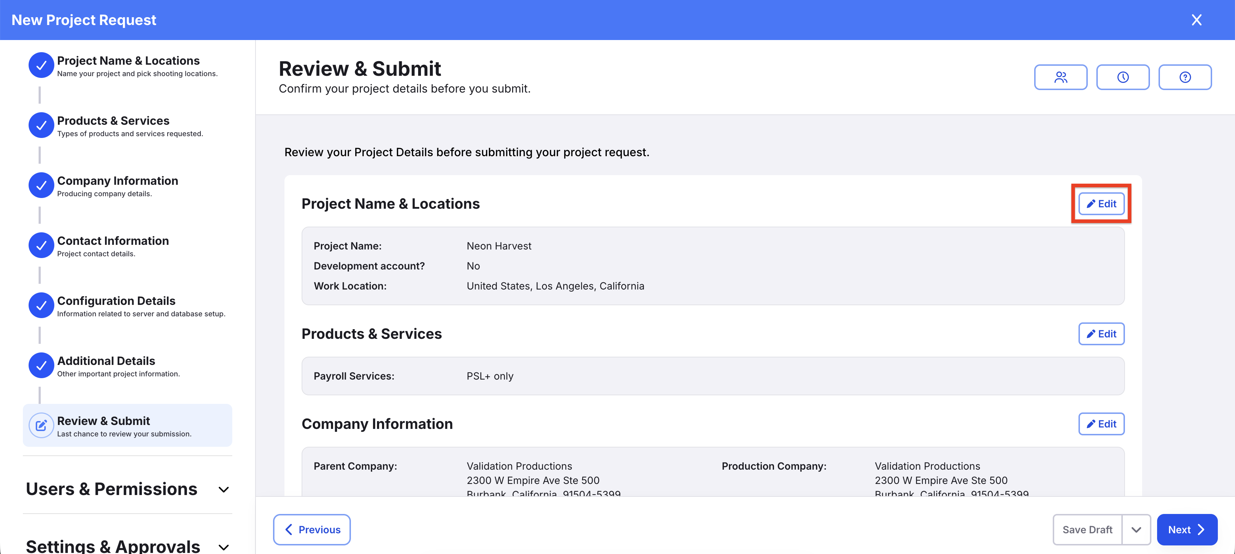Click the Review & Submit pencil step icon

(x=41, y=425)
